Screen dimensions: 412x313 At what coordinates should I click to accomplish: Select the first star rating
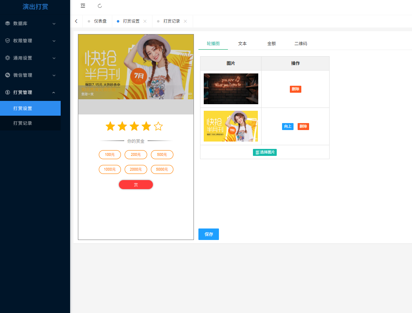[x=110, y=126]
